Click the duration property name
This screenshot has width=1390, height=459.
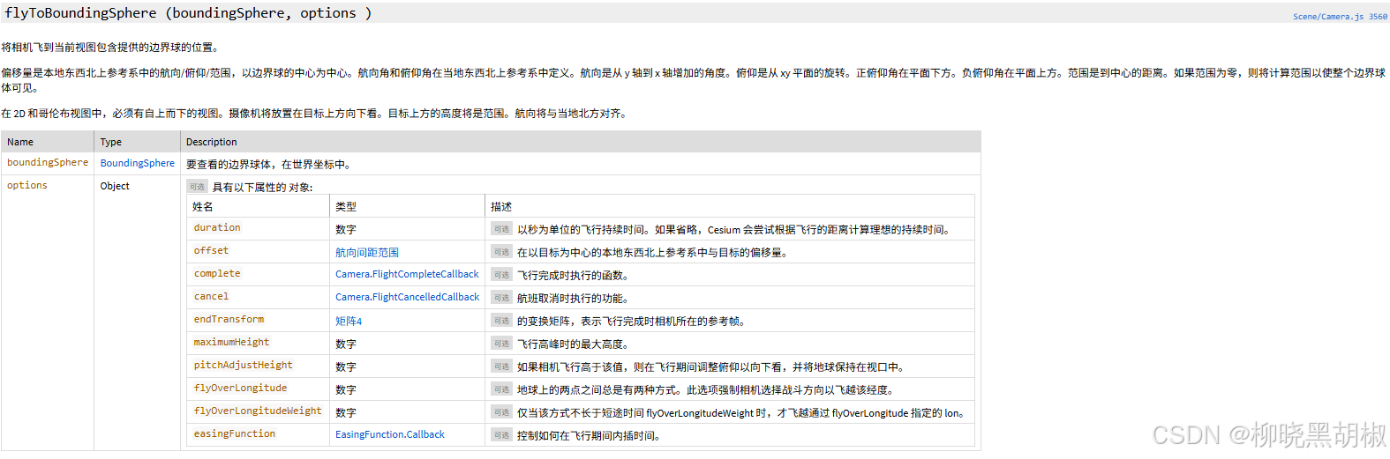217,228
